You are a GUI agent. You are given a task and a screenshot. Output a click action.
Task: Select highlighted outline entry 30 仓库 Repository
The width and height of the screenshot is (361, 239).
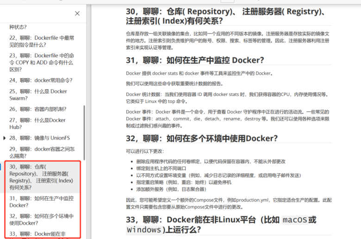coord(41,177)
